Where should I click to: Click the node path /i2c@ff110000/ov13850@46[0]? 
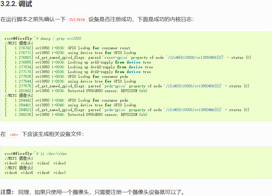(x=193, y=110)
